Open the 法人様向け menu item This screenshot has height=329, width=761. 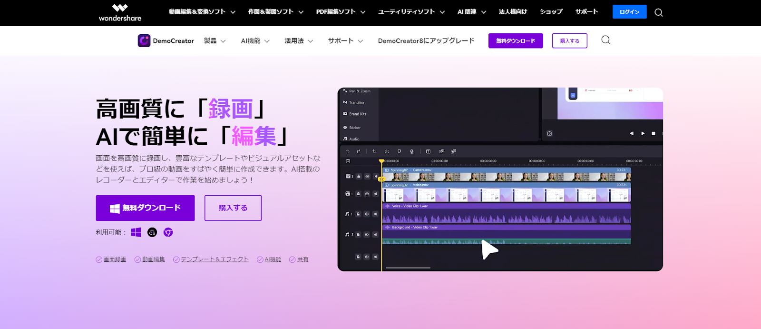513,12
